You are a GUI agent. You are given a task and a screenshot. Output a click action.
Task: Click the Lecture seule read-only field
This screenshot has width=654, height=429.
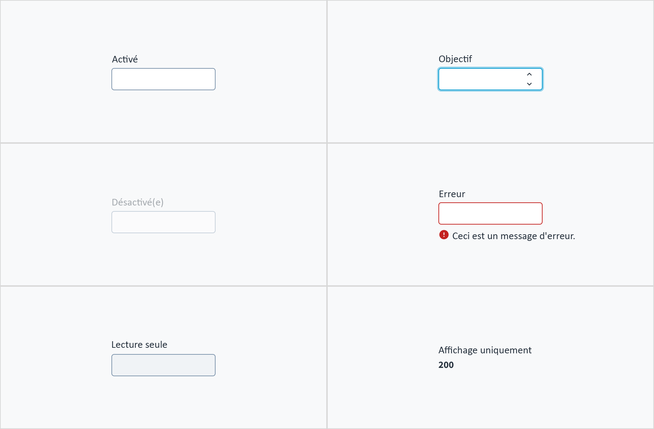[163, 365]
